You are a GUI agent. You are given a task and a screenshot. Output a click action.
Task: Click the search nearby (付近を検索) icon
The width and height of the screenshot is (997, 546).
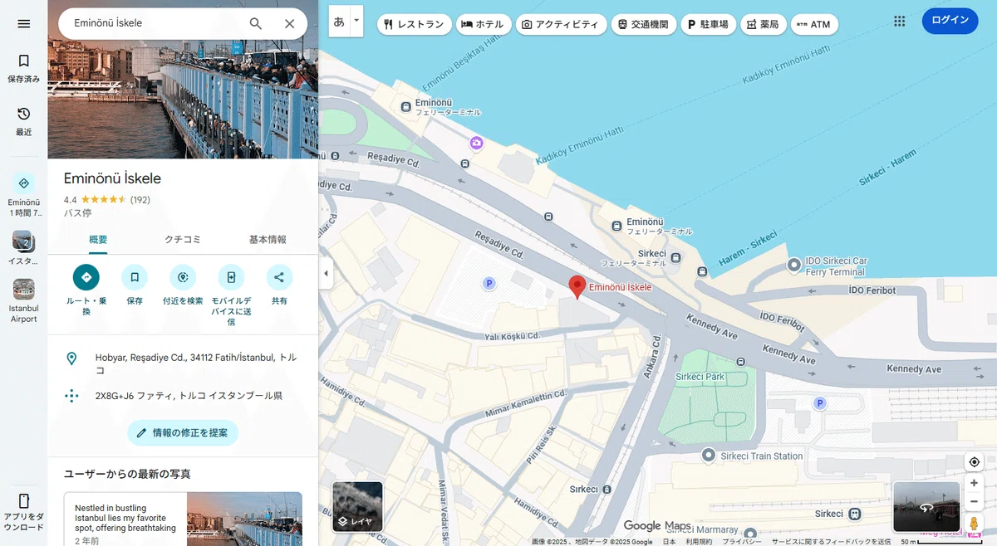click(183, 277)
